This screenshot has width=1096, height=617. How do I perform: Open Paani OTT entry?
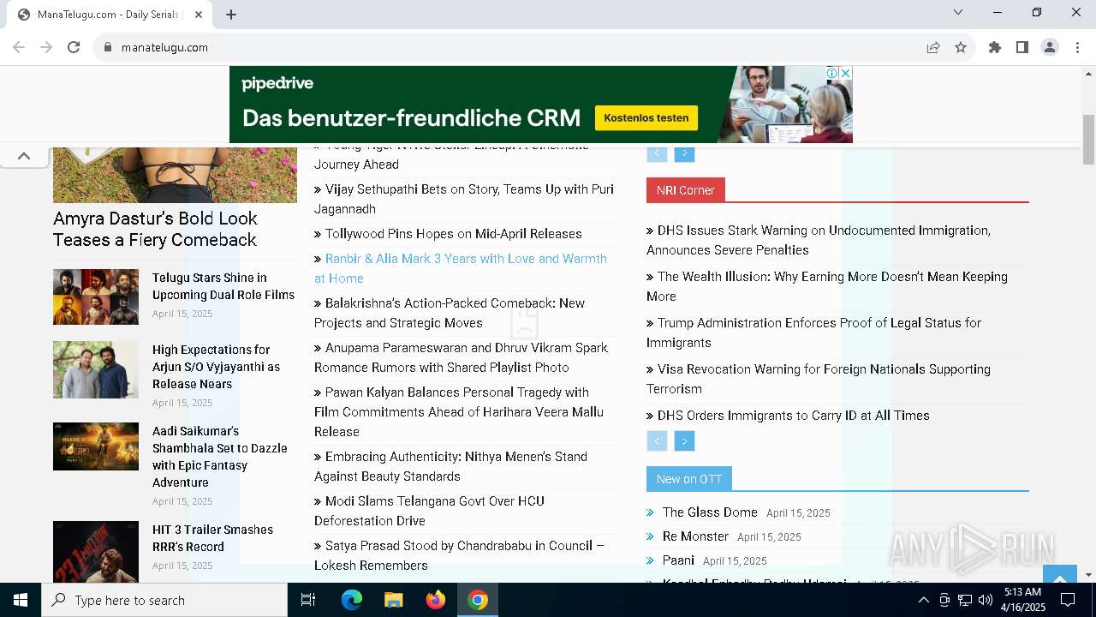tap(678, 560)
